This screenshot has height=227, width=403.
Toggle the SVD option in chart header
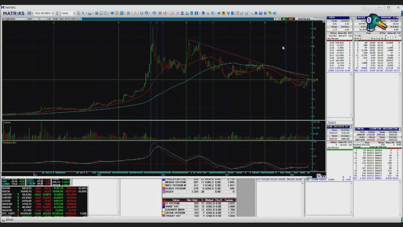(61, 19)
